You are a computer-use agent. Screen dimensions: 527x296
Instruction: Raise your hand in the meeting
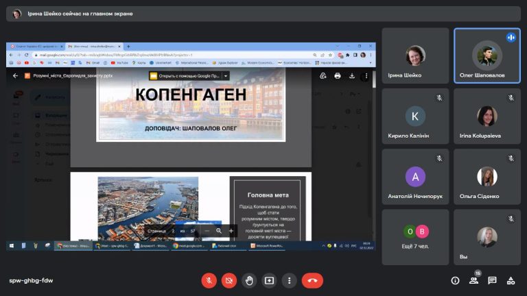pos(249,280)
